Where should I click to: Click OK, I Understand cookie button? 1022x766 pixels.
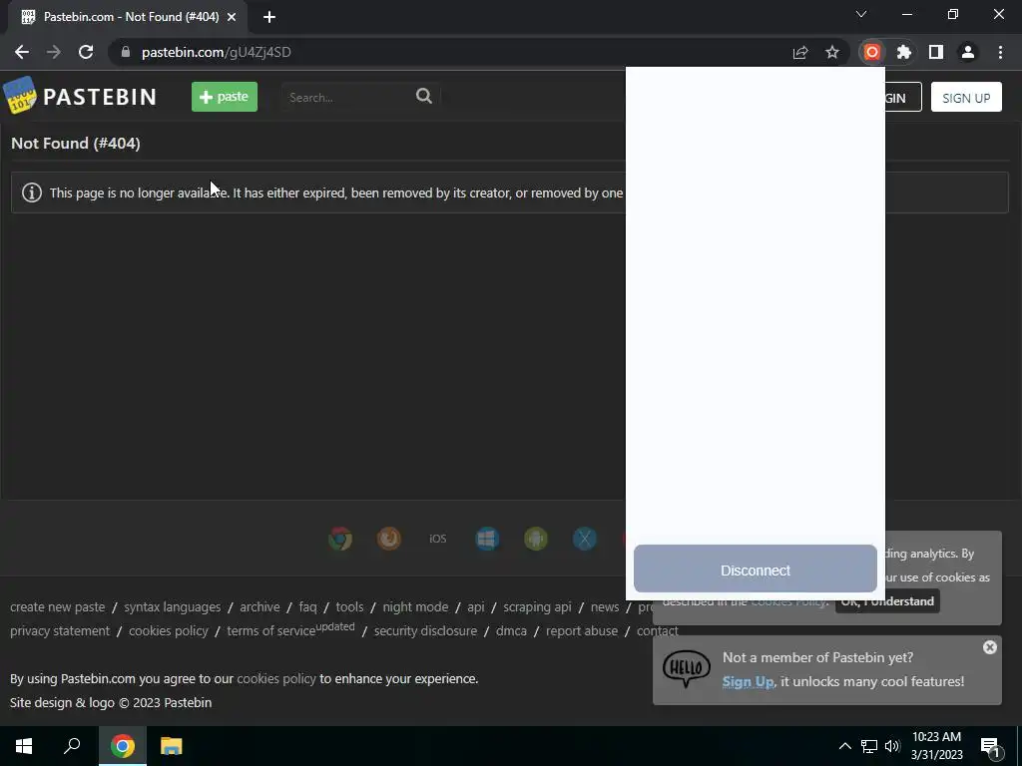point(887,601)
